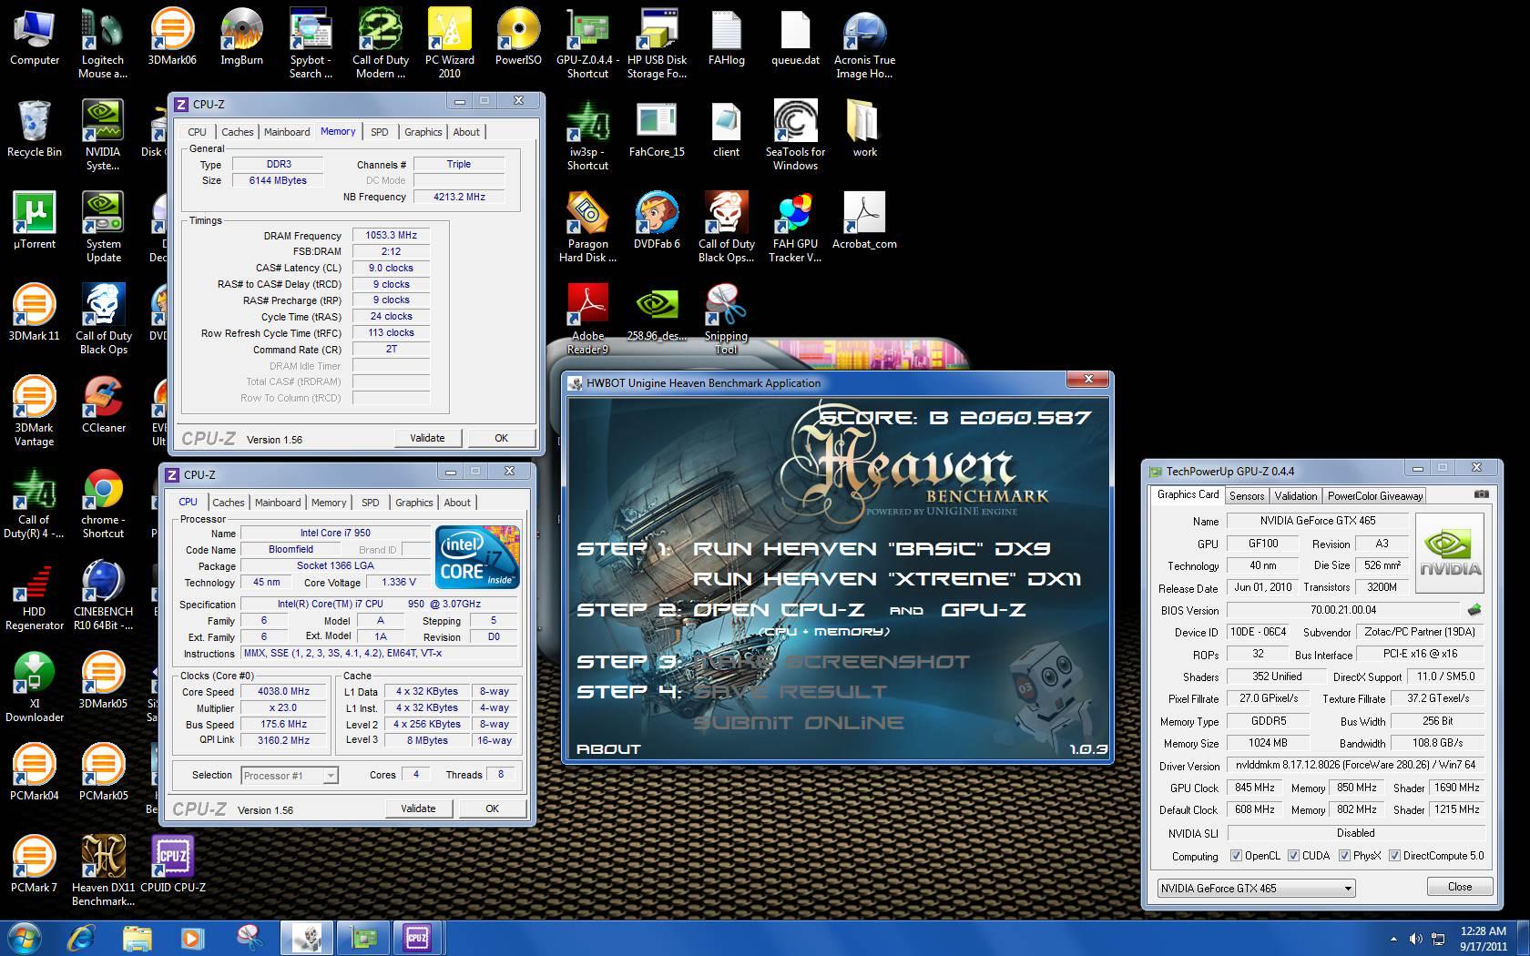
Task: Open Call of Duty Modern Warfare 2 shortcut
Action: (x=380, y=43)
